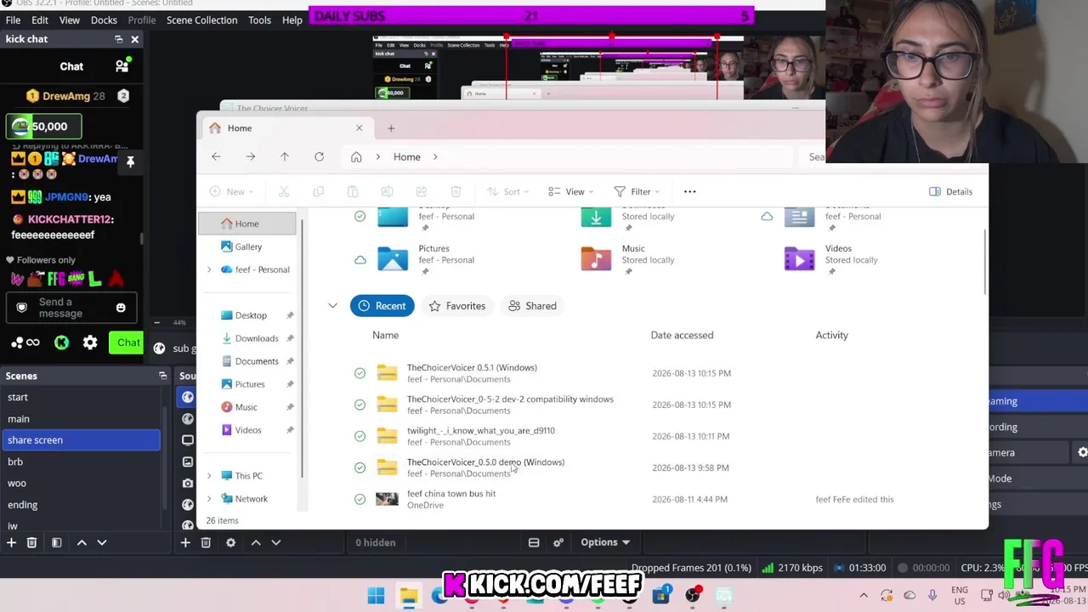Open the Kick points icon below chat
The width and height of the screenshot is (1088, 612).
coord(61,343)
